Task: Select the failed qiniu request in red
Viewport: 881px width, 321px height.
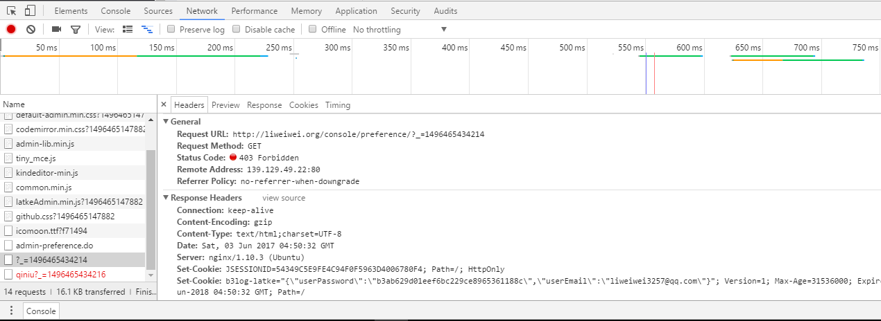Action: coord(60,275)
